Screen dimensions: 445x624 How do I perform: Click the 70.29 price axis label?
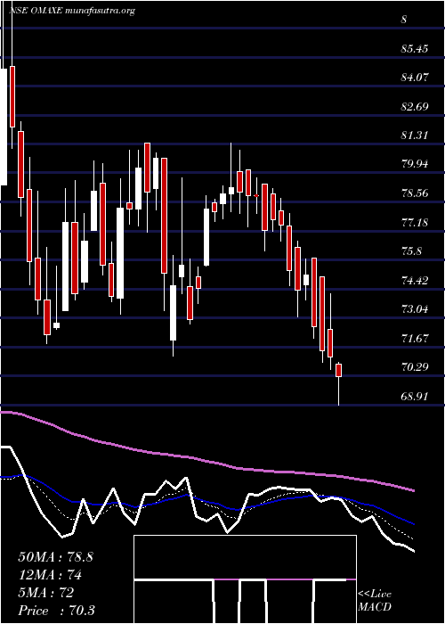[415, 367]
